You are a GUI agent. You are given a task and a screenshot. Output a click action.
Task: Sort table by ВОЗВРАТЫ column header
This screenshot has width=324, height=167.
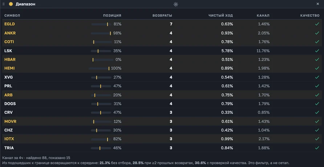click(x=162, y=16)
